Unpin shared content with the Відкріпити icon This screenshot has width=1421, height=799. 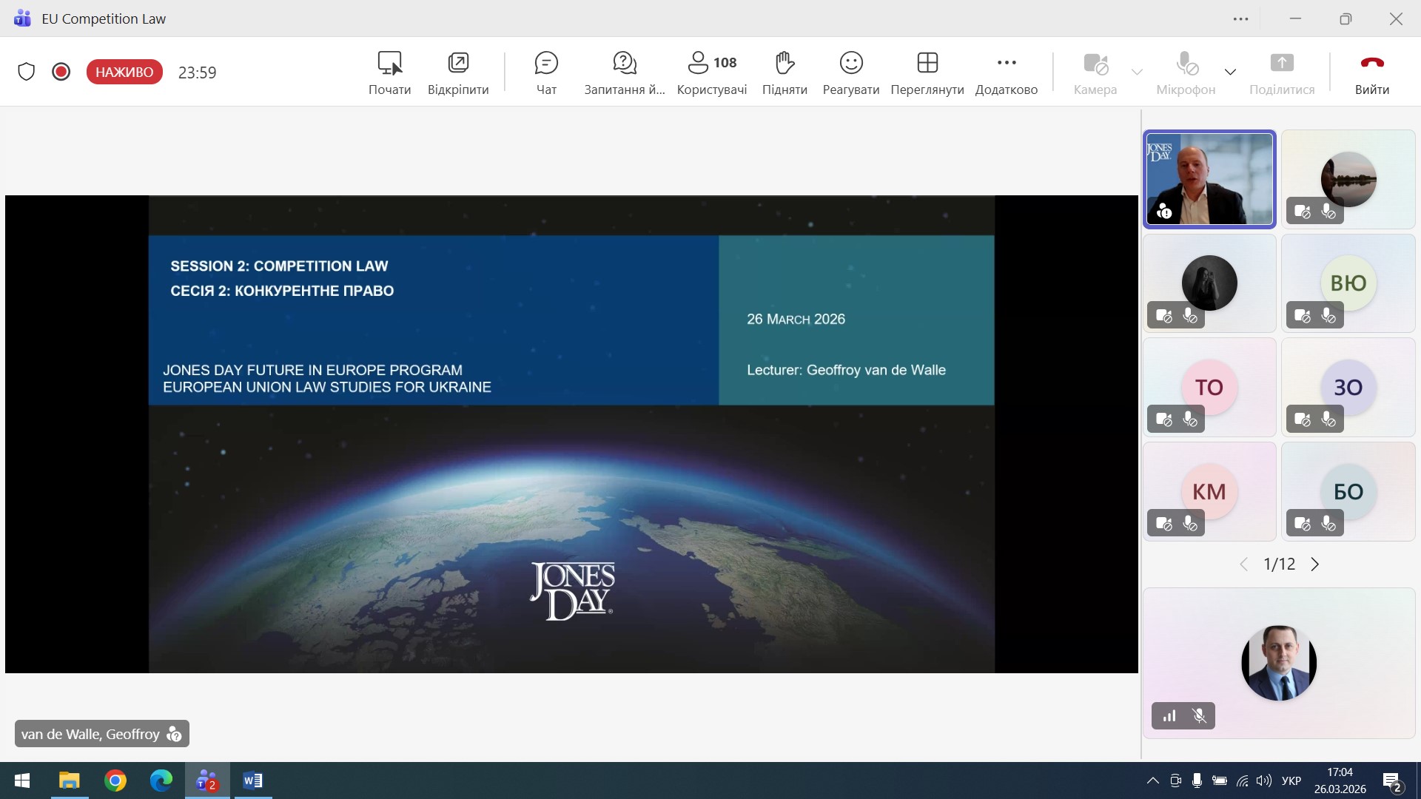[458, 64]
